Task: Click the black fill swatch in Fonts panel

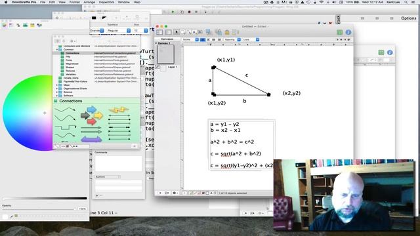Action: (x=94, y=18)
